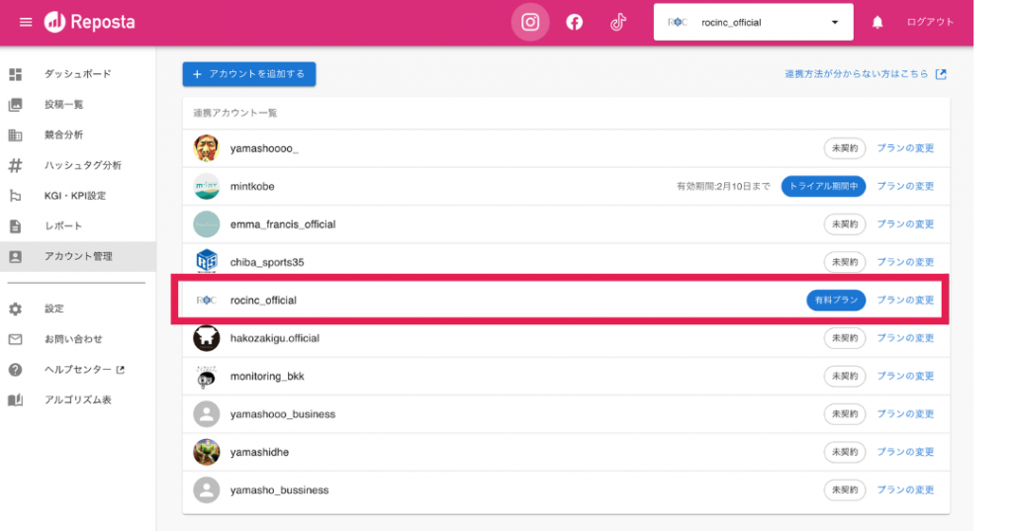Click 有料プラン badge for rocinc_official
Viewport: 1013px width, 531px height.
836,300
